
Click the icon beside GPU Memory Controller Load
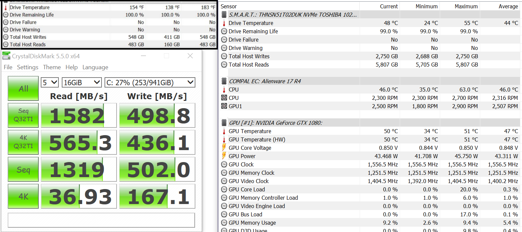[224, 198]
